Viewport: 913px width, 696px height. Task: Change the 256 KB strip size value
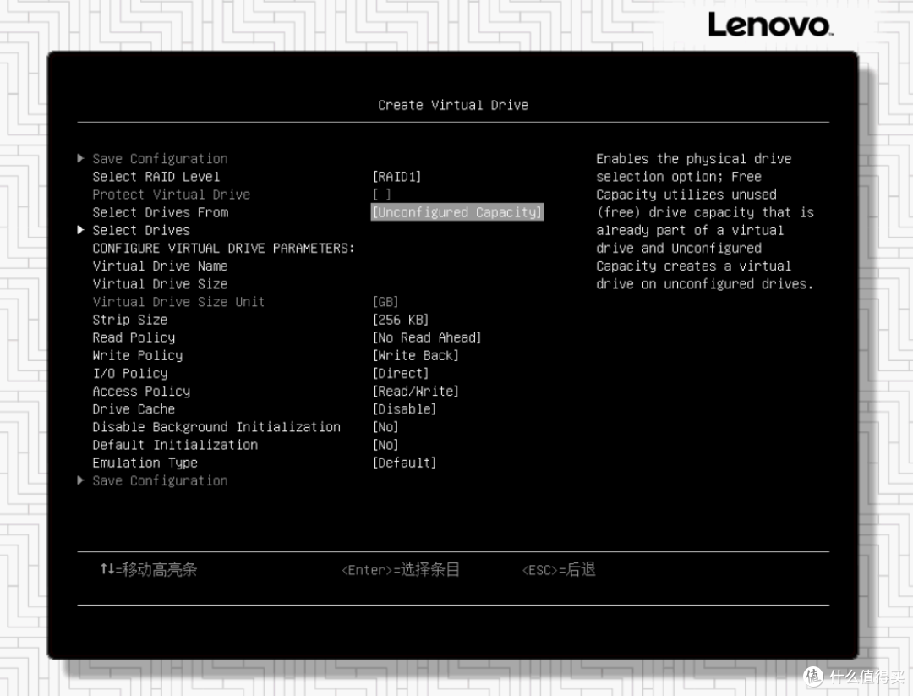401,320
